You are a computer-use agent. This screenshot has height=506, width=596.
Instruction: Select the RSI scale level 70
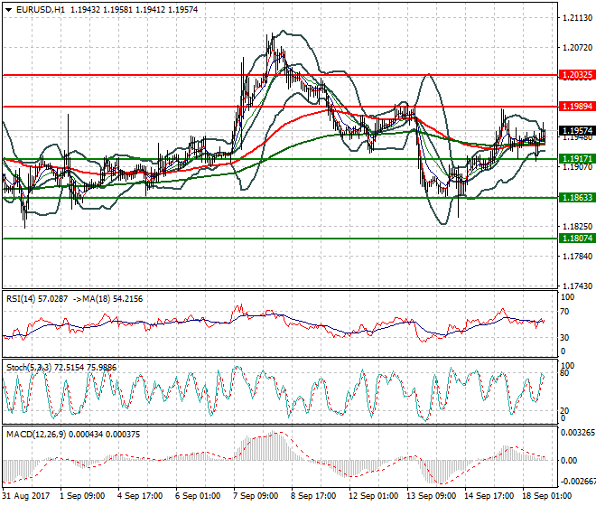tap(565, 312)
